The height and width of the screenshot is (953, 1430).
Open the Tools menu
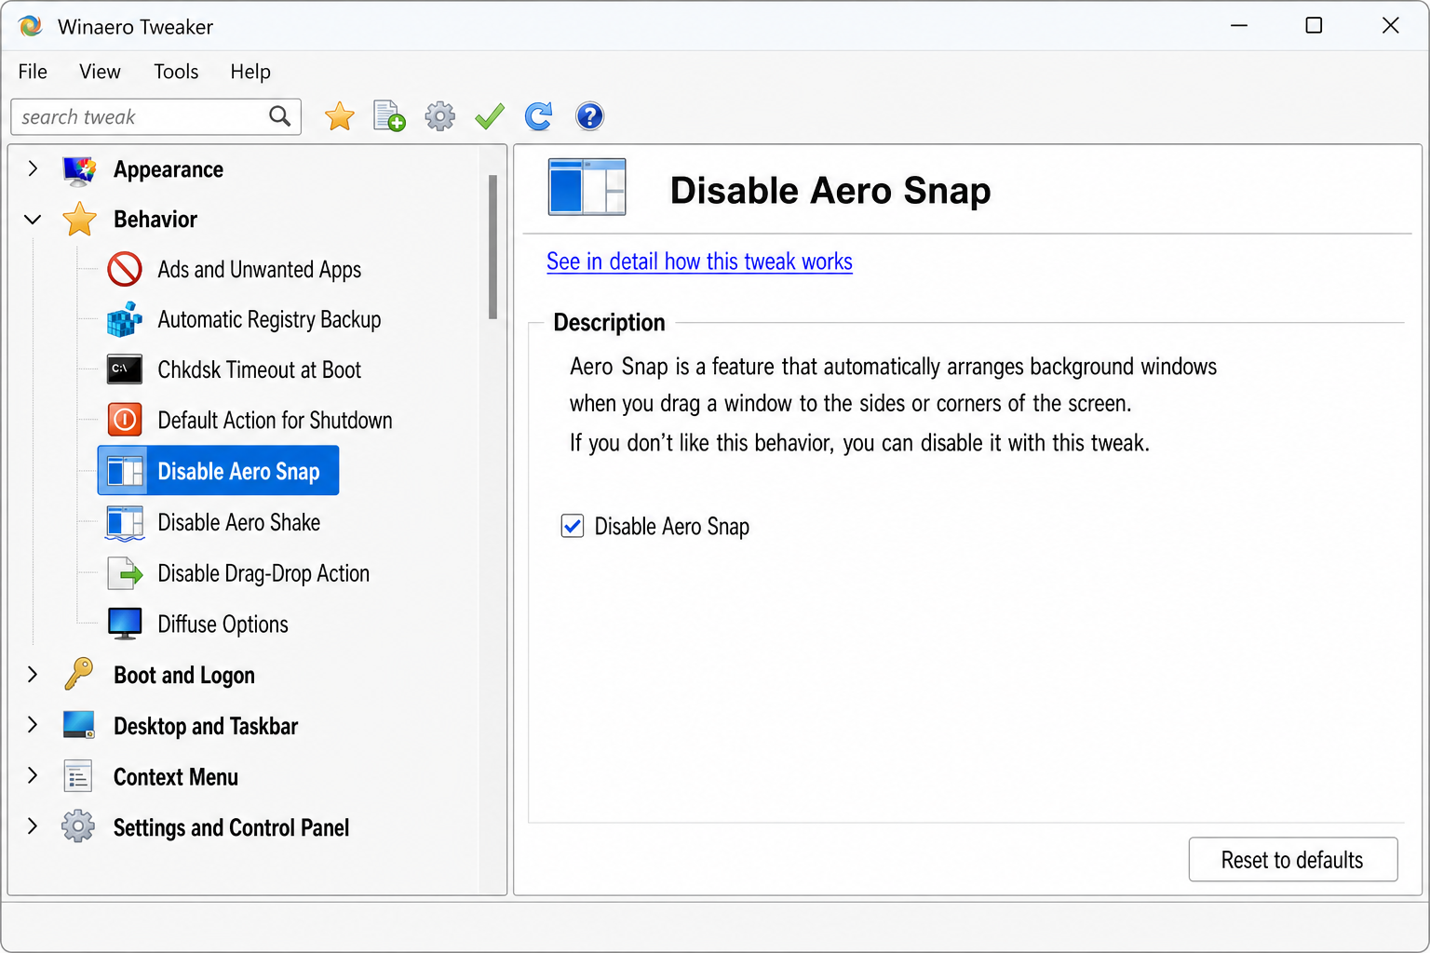176,72
